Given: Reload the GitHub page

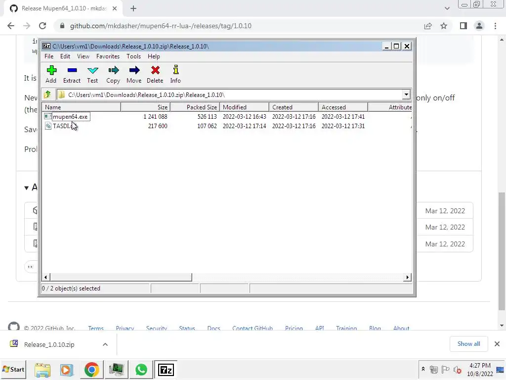Looking at the screenshot, I should coord(42,26).
